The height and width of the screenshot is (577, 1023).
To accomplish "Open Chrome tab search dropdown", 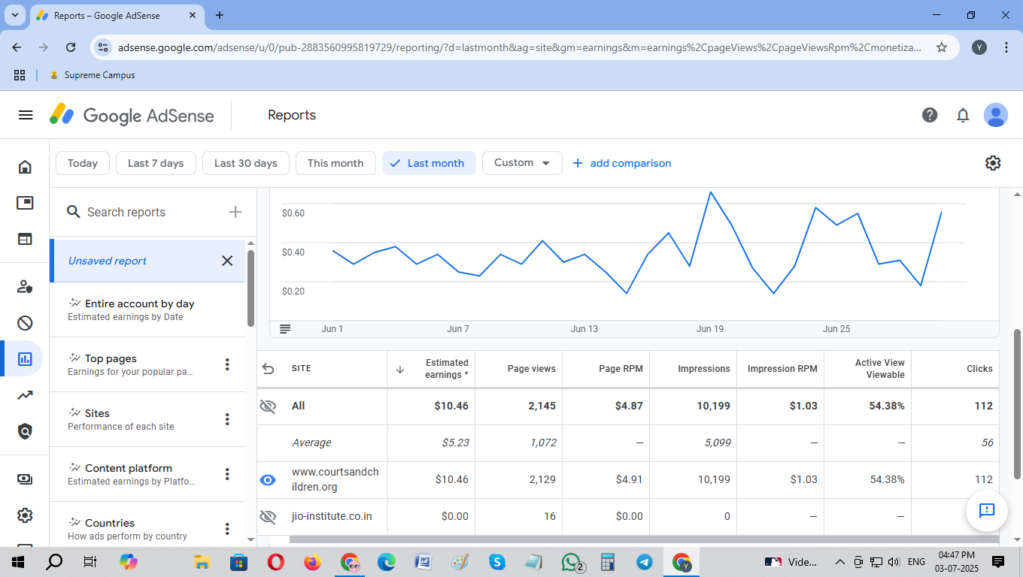I will point(15,15).
